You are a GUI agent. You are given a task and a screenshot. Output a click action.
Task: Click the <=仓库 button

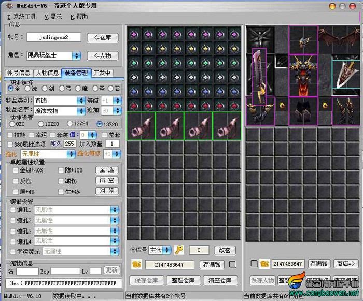click(103, 37)
